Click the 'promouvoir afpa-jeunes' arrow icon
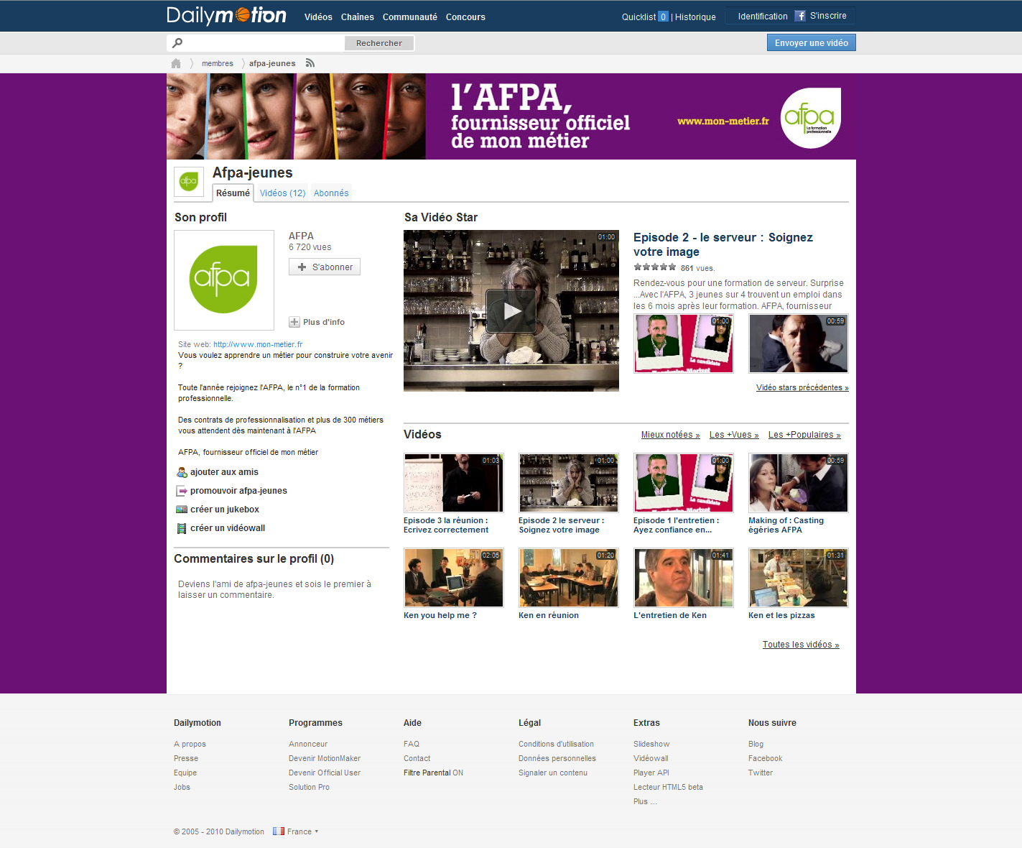 coord(182,491)
